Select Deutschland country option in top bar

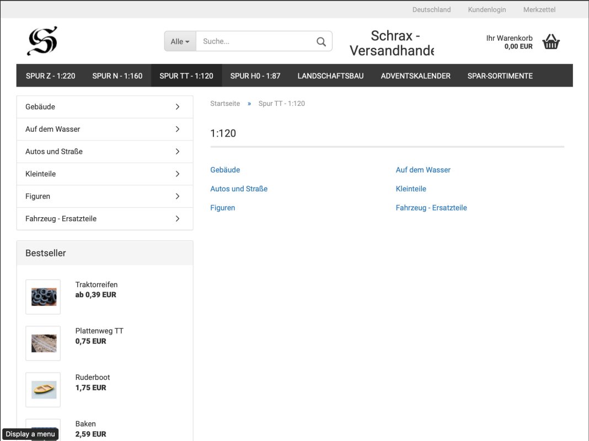coord(431,9)
